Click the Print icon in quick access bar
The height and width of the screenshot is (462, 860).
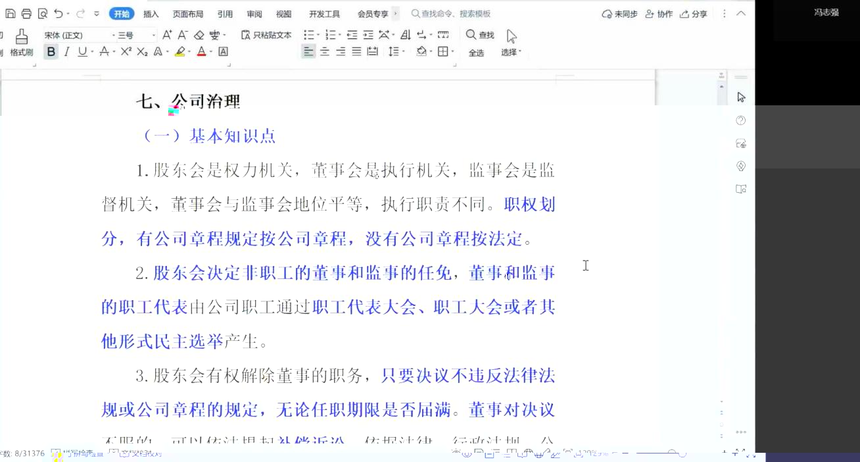(26, 14)
